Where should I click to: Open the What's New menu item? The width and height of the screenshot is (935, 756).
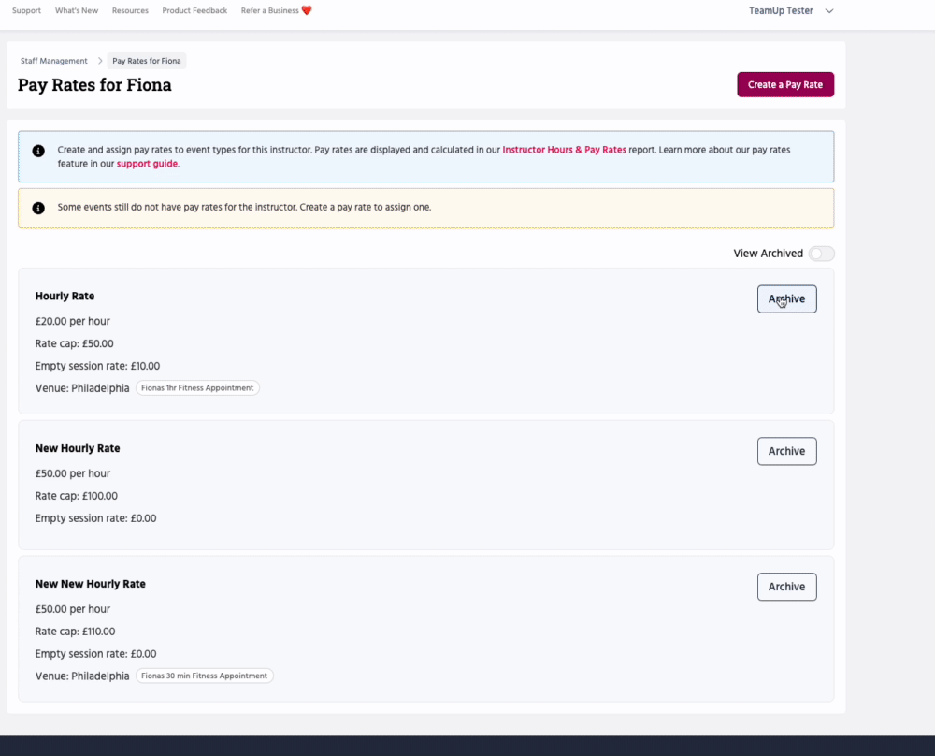[x=77, y=11]
